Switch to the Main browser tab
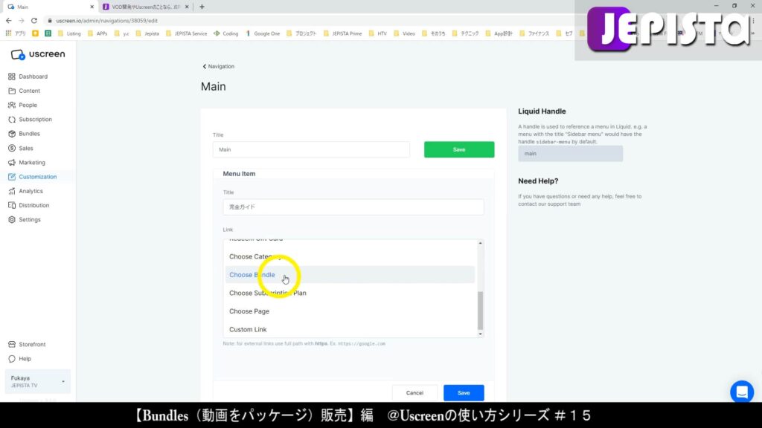This screenshot has width=762, height=428. (x=48, y=7)
